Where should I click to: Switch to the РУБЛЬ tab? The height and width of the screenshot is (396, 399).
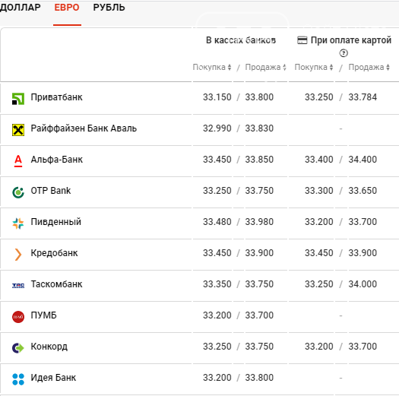[x=109, y=8]
